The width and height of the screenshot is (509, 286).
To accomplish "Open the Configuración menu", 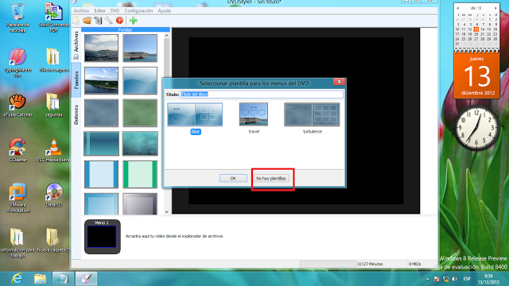I will pos(138,10).
